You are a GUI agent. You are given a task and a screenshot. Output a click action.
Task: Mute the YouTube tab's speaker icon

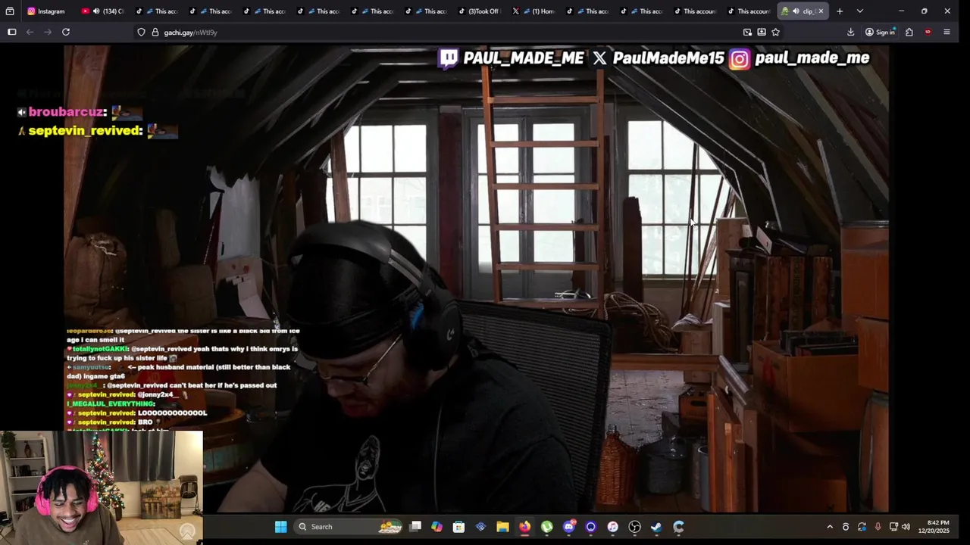tap(95, 11)
